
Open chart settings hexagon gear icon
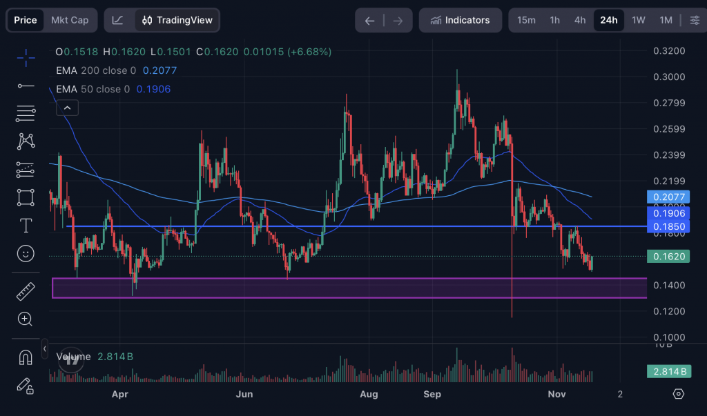click(x=678, y=394)
